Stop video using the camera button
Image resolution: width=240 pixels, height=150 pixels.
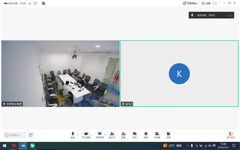click(x=86, y=135)
